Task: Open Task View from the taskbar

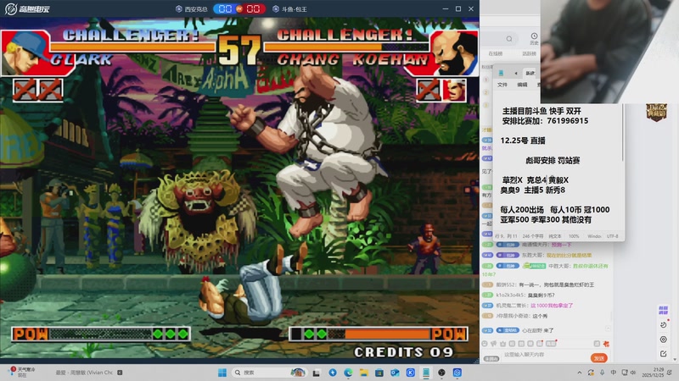Action: click(x=317, y=373)
